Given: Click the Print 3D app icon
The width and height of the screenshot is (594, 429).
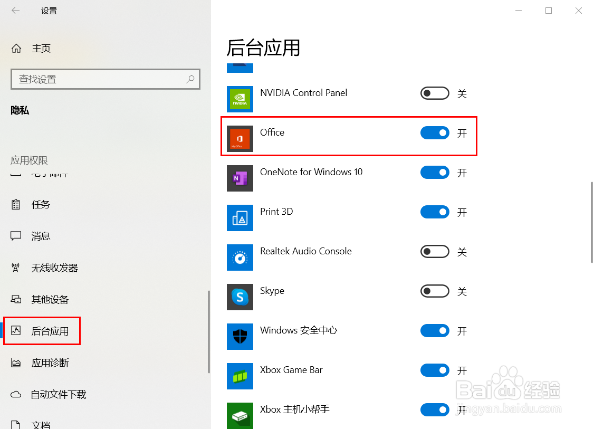Looking at the screenshot, I should 240,218.
